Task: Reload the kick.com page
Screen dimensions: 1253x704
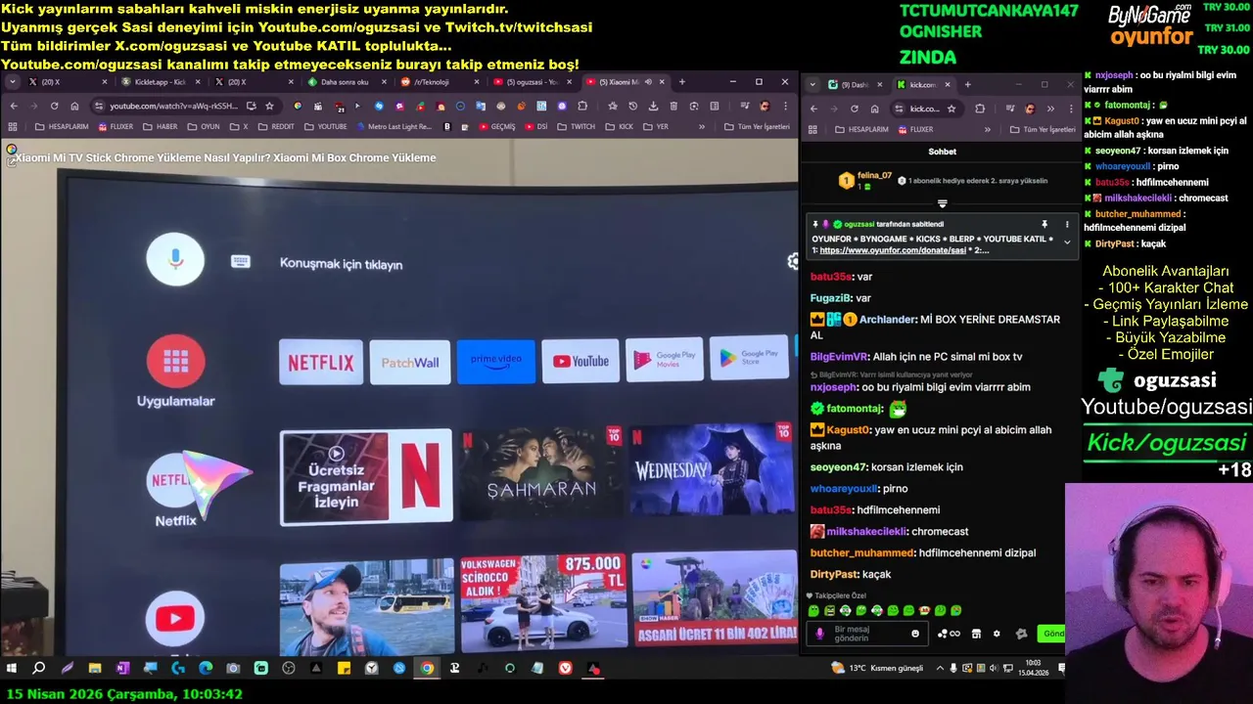Action: (x=854, y=109)
